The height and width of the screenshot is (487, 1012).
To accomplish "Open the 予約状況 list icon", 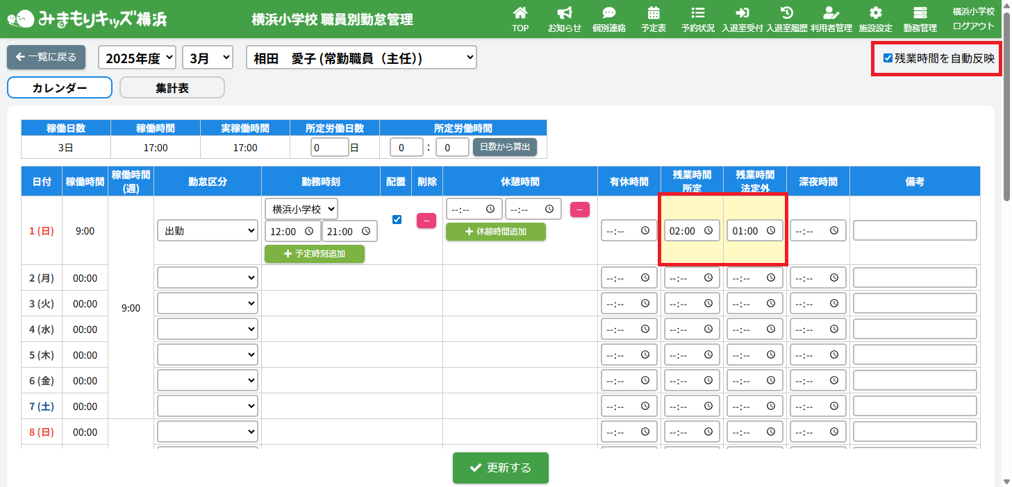I will [x=697, y=13].
